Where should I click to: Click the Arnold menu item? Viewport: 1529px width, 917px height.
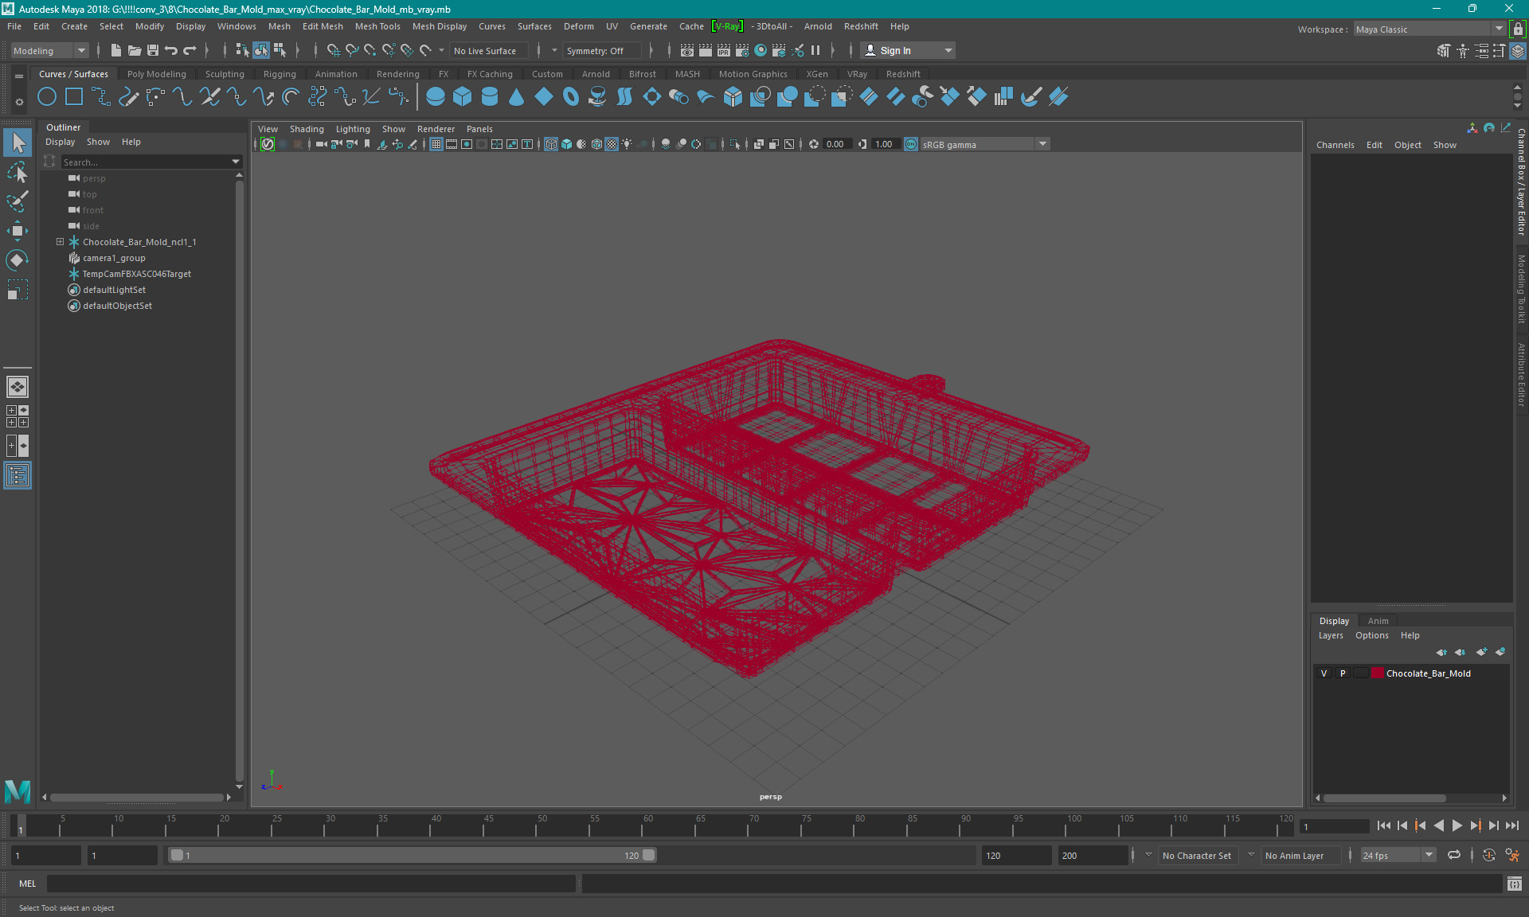pos(821,26)
